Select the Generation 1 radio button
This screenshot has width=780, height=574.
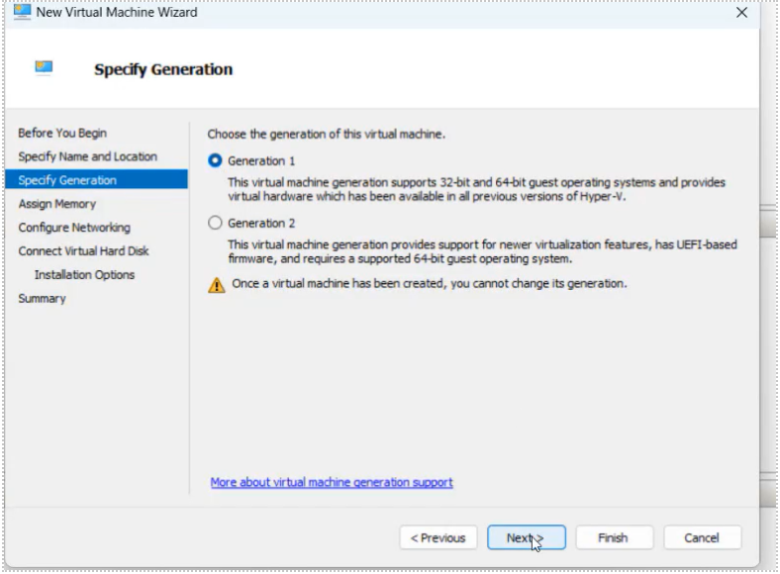pos(215,160)
